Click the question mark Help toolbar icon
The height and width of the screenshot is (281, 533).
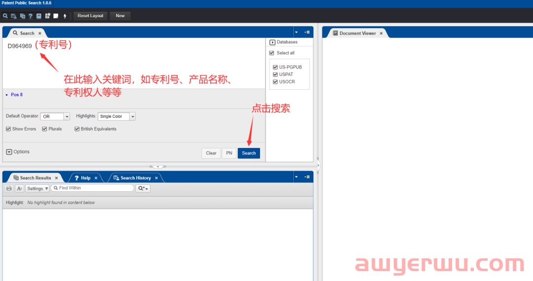coord(31,16)
